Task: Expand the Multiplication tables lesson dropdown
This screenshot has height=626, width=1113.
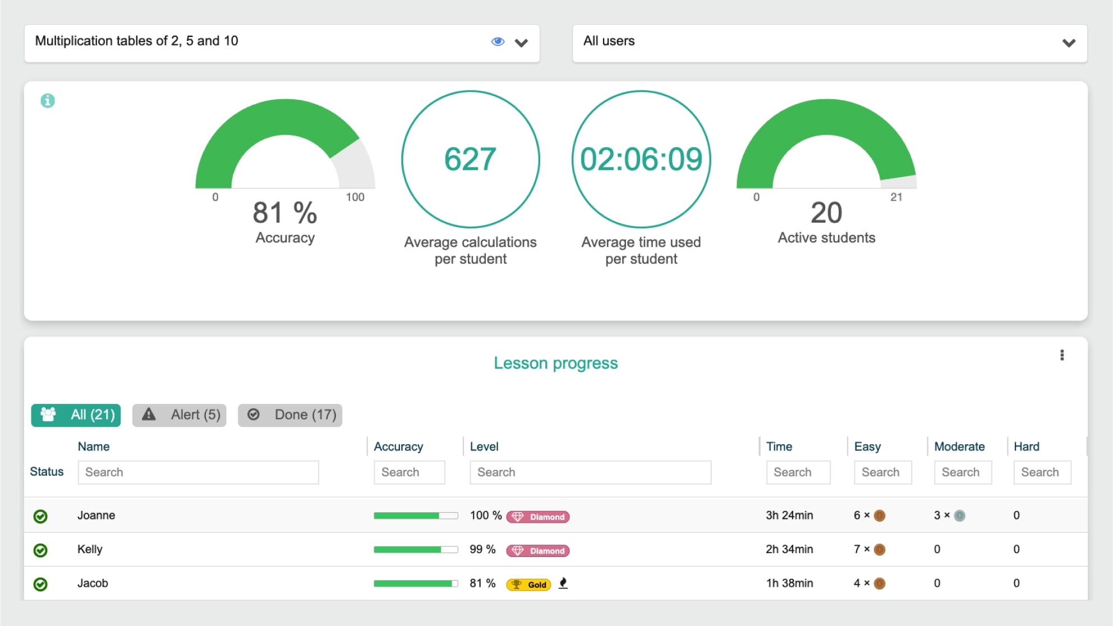Action: (521, 43)
